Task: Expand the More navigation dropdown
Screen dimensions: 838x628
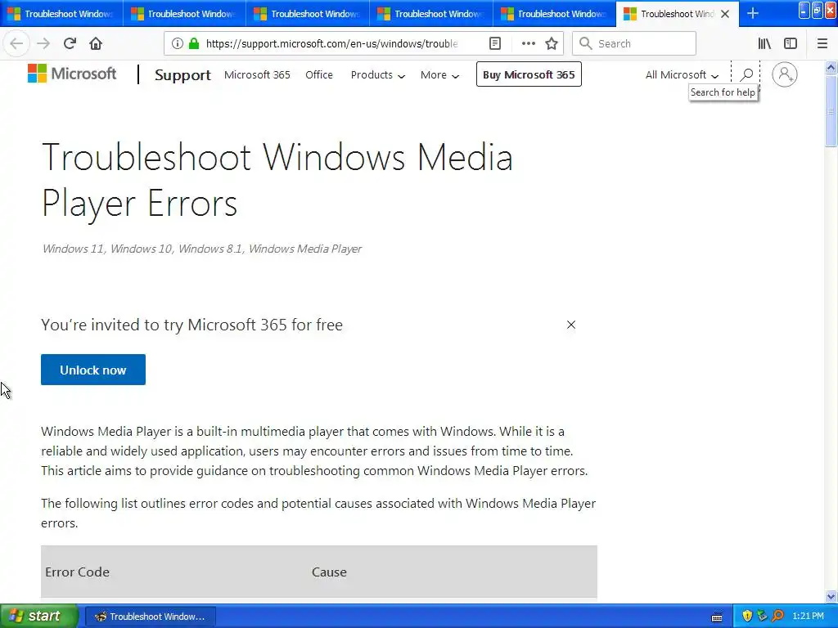Action: click(x=439, y=74)
